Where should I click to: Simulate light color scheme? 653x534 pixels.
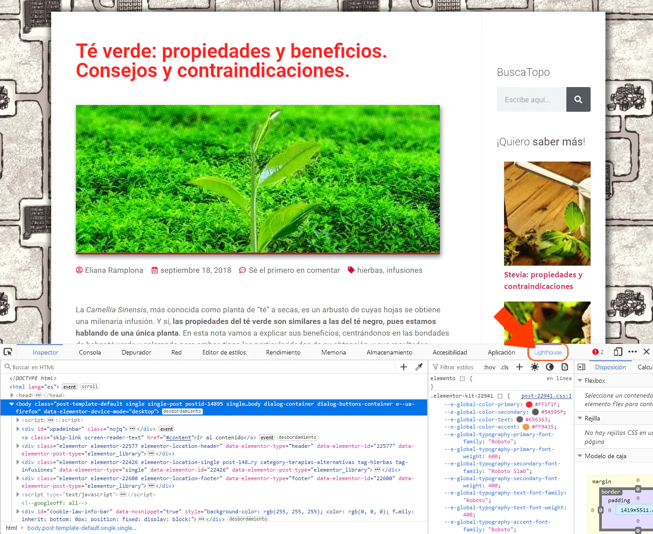[x=534, y=367]
